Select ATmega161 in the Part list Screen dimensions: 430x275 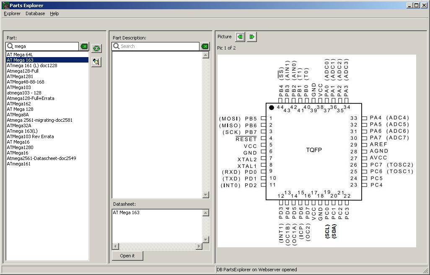coord(47,164)
